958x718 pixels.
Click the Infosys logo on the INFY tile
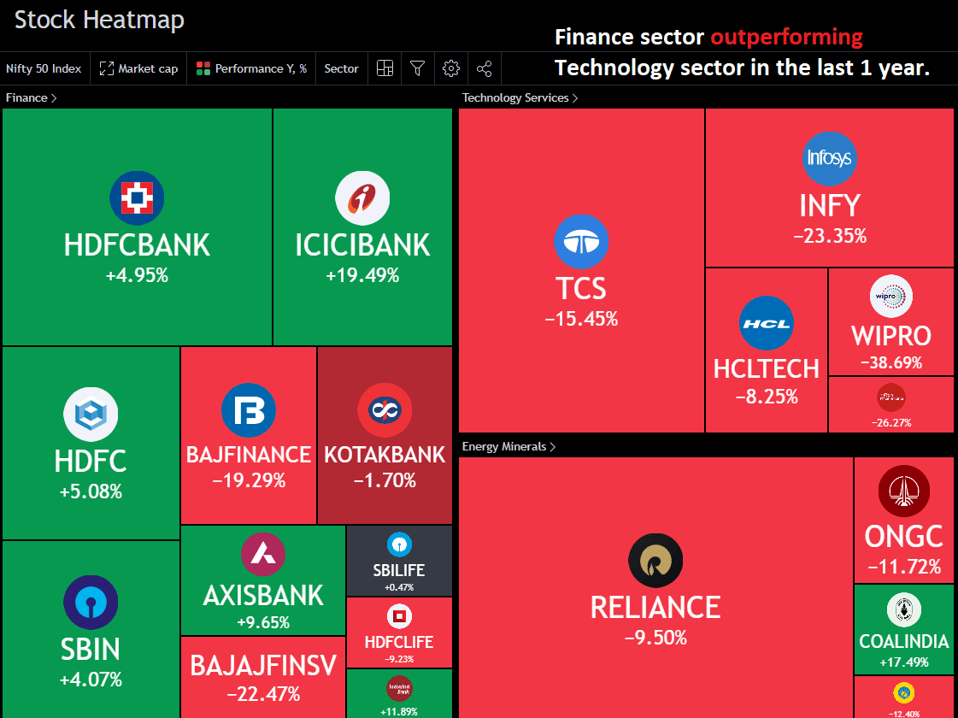pyautogui.click(x=829, y=158)
